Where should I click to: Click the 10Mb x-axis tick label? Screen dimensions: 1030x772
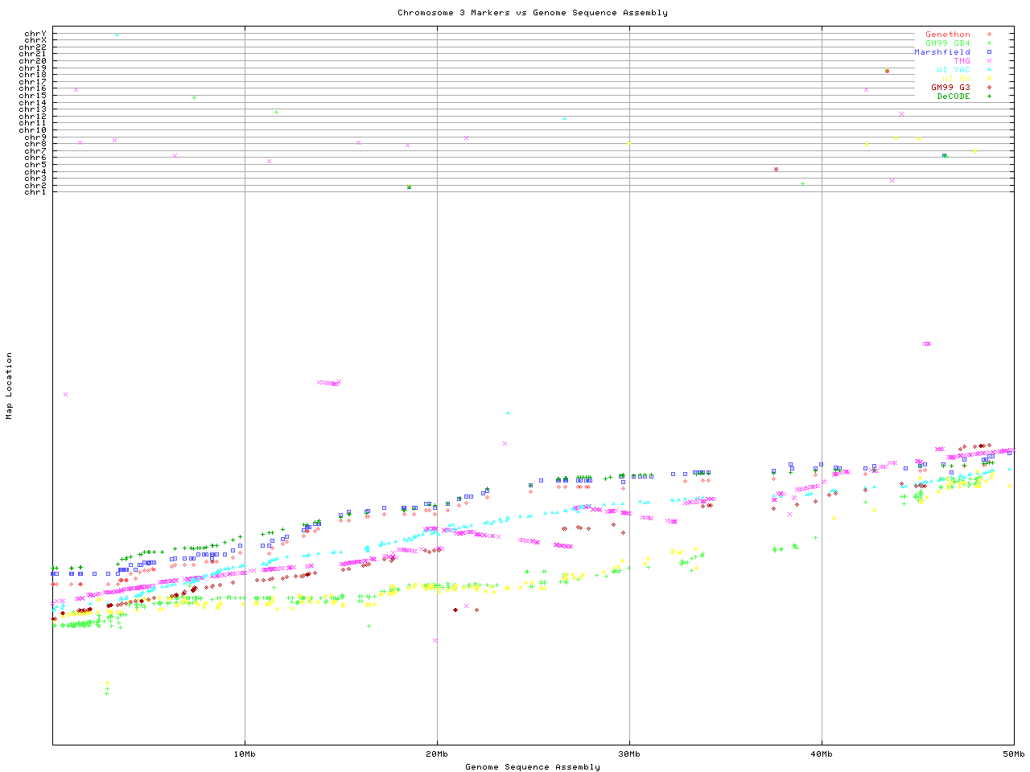245,754
